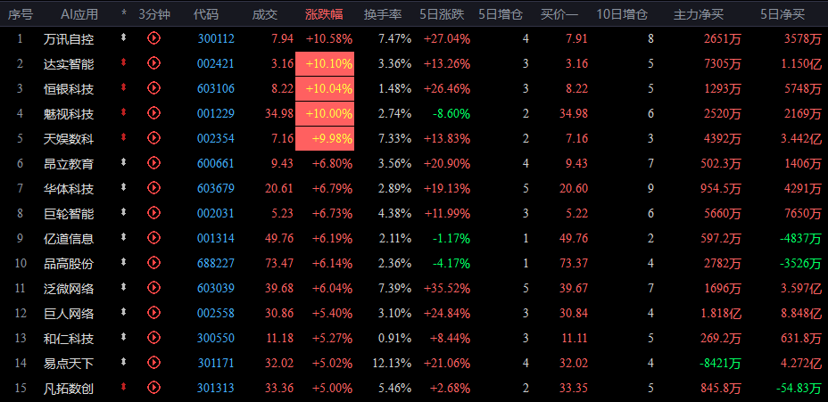This screenshot has height=402, width=828.
Task: Open stock code 301171
Action: click(x=216, y=363)
